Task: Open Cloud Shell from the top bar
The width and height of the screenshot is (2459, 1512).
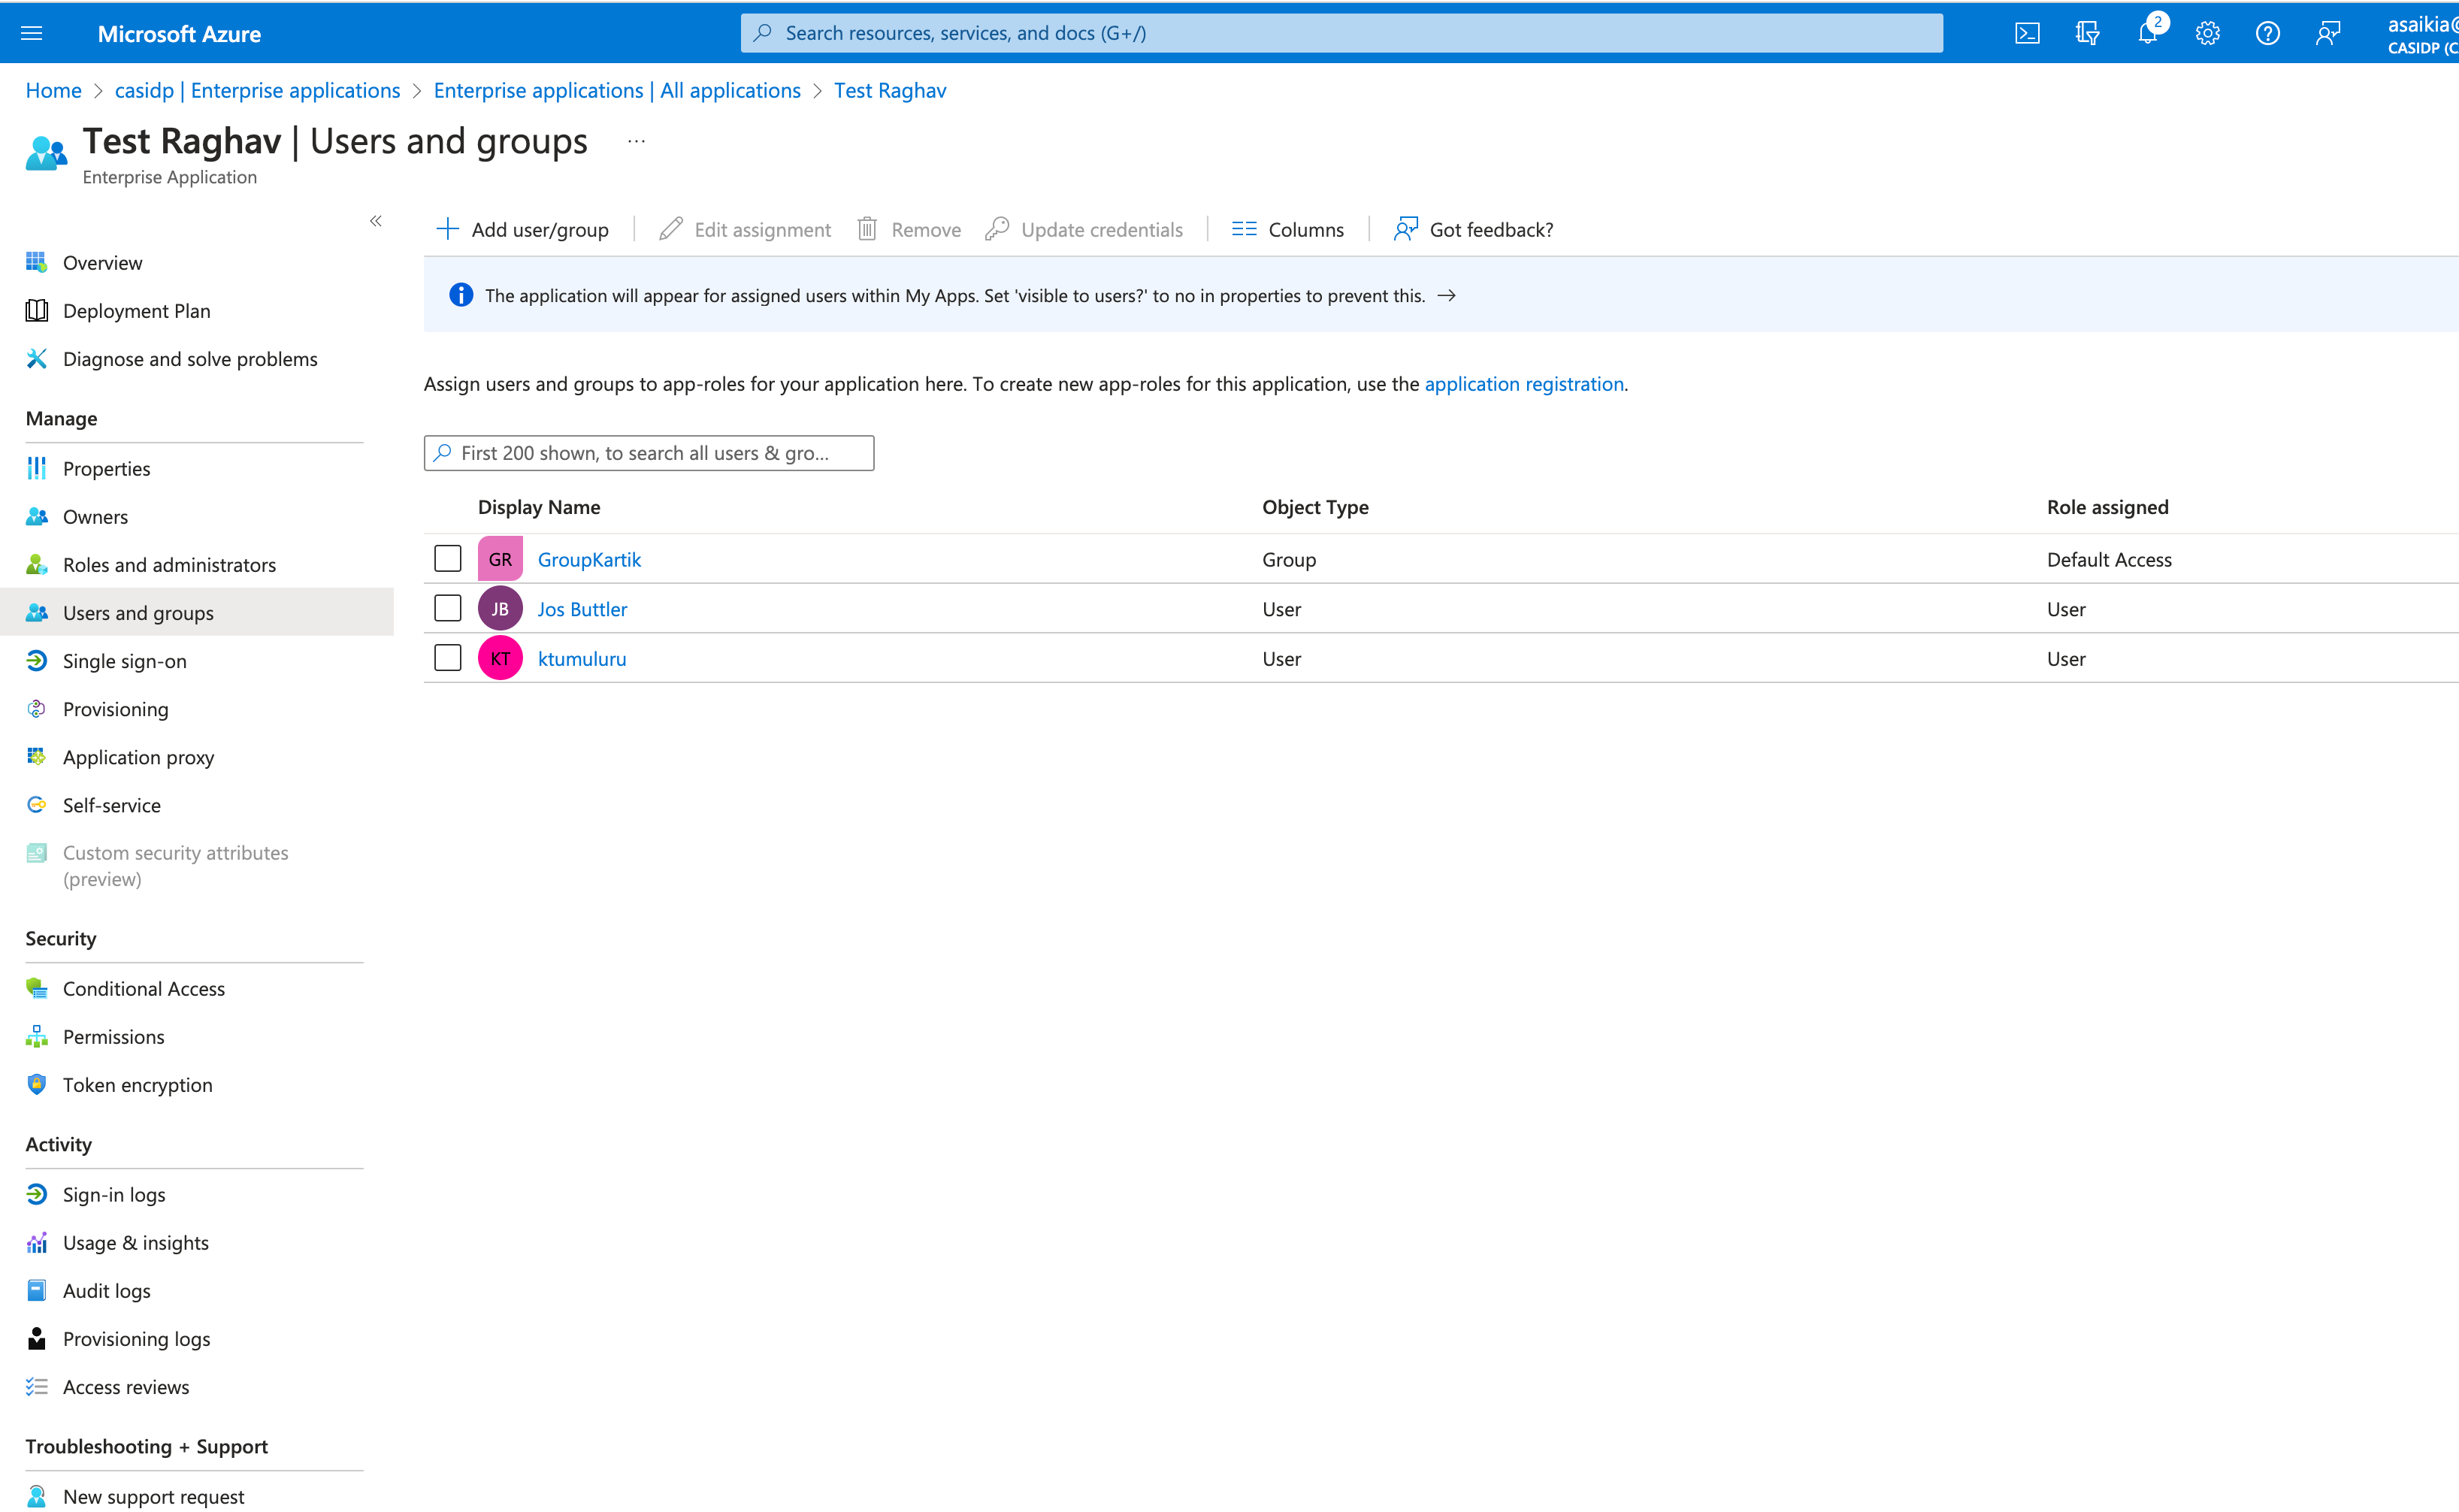Action: tap(2026, 33)
